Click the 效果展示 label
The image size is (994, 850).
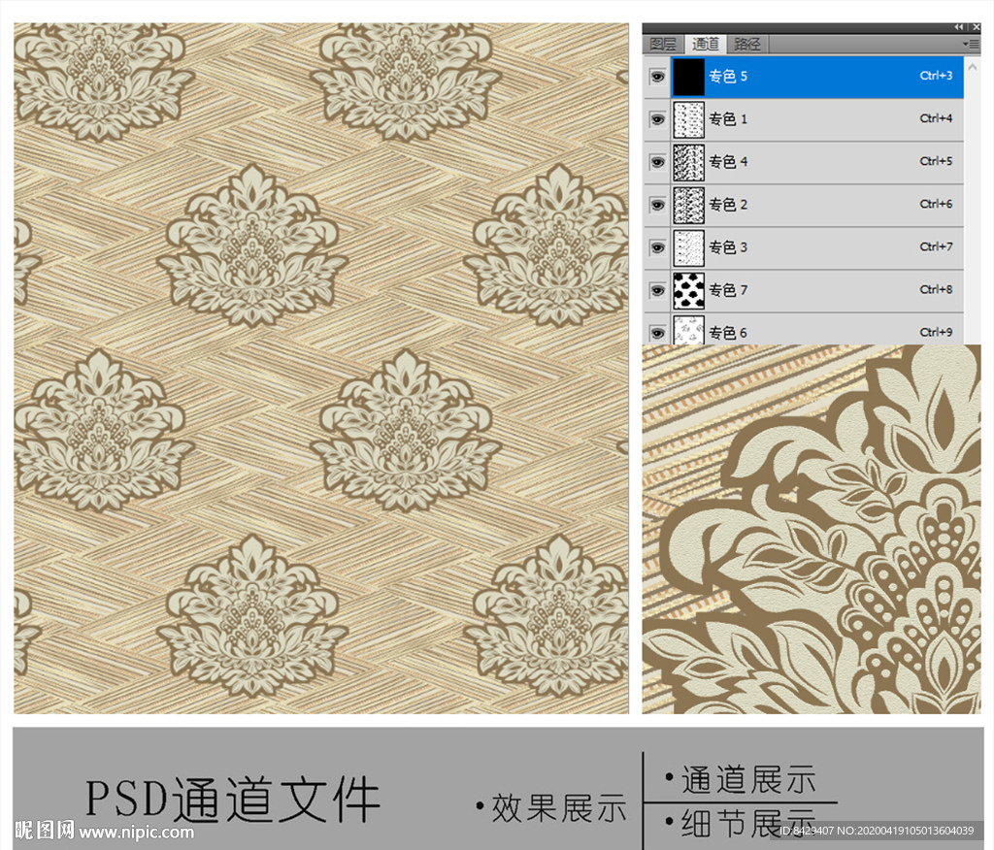point(559,807)
